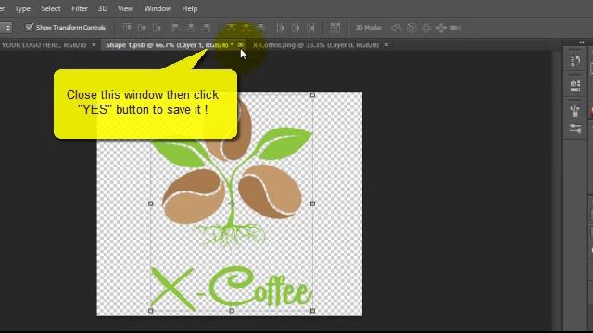Click Distribute horizontal centers icon

pos(296,28)
